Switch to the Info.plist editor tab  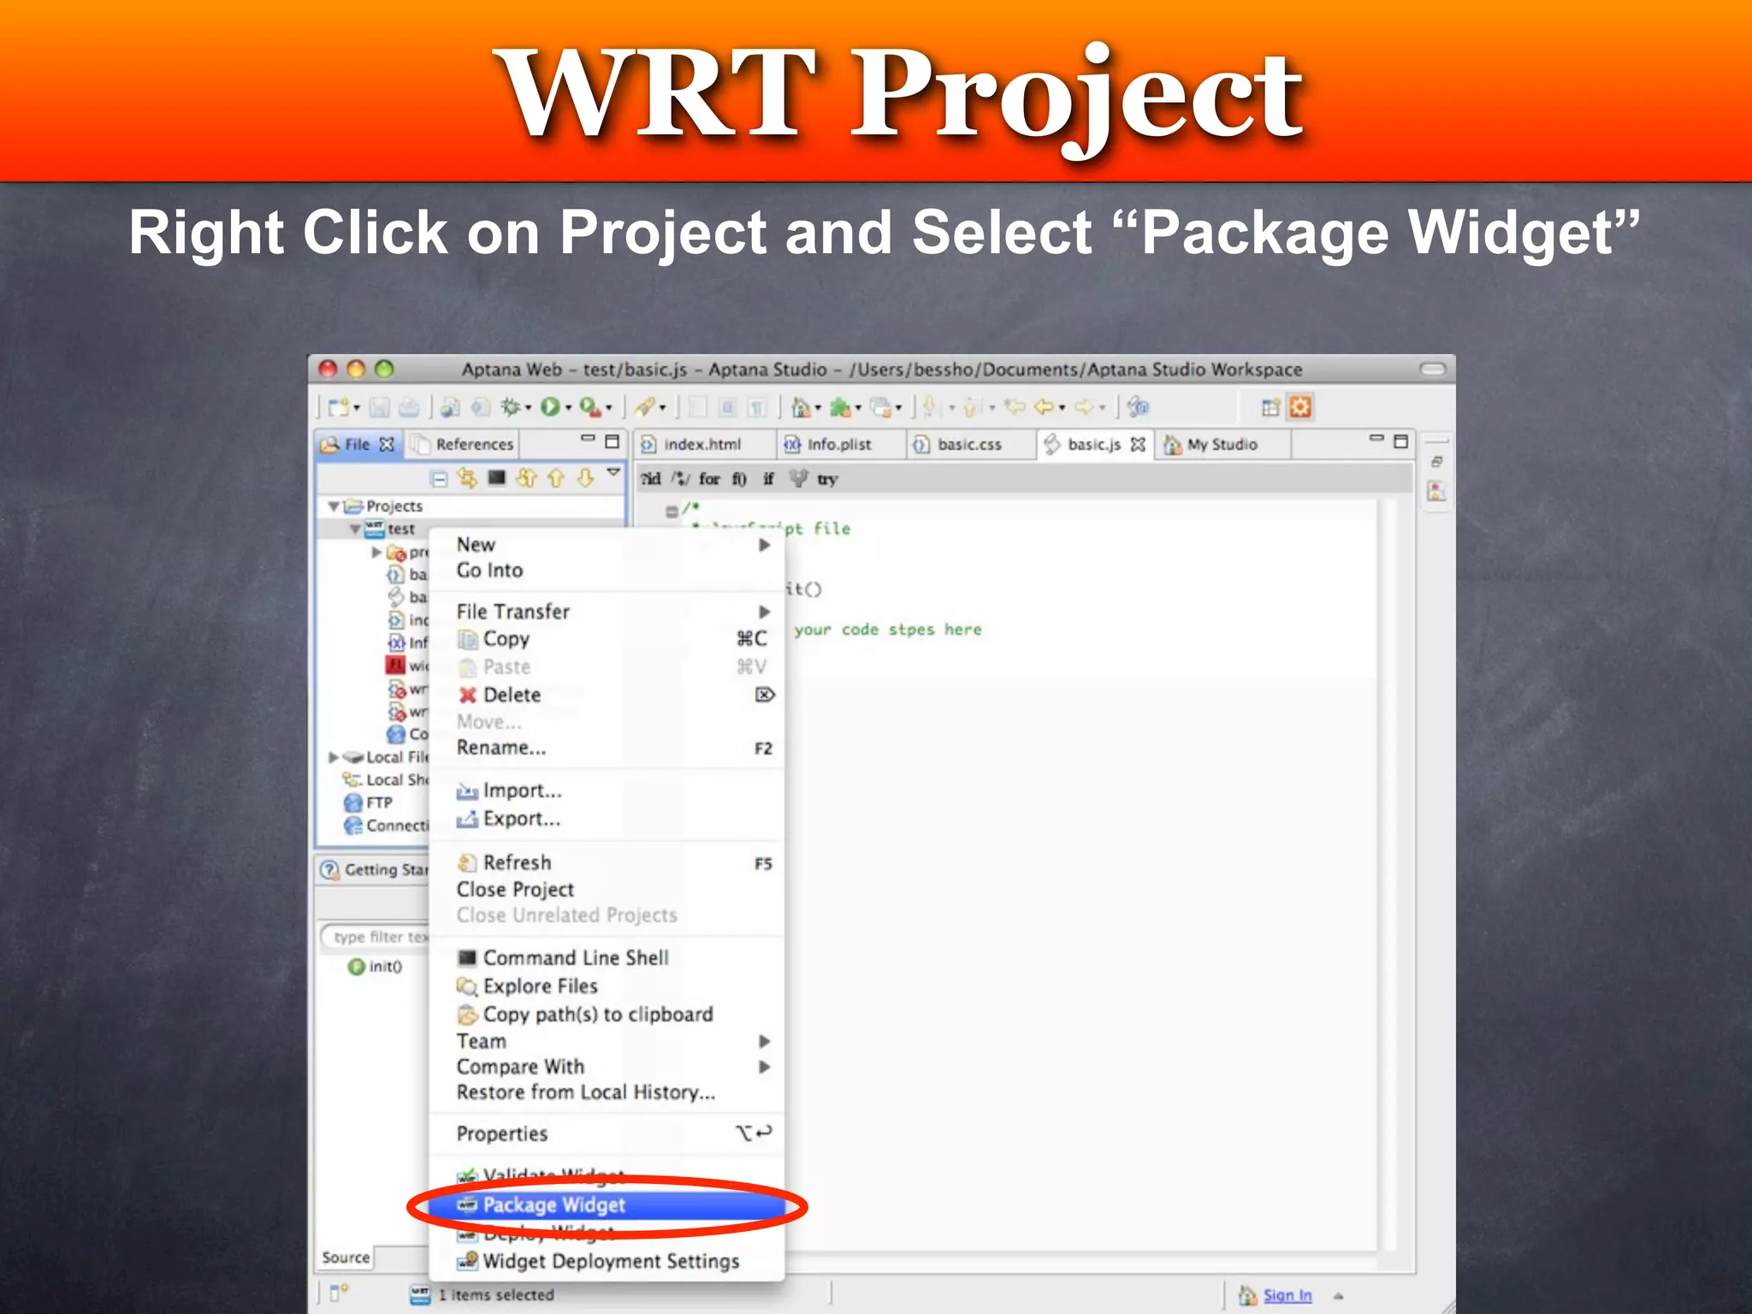click(840, 444)
